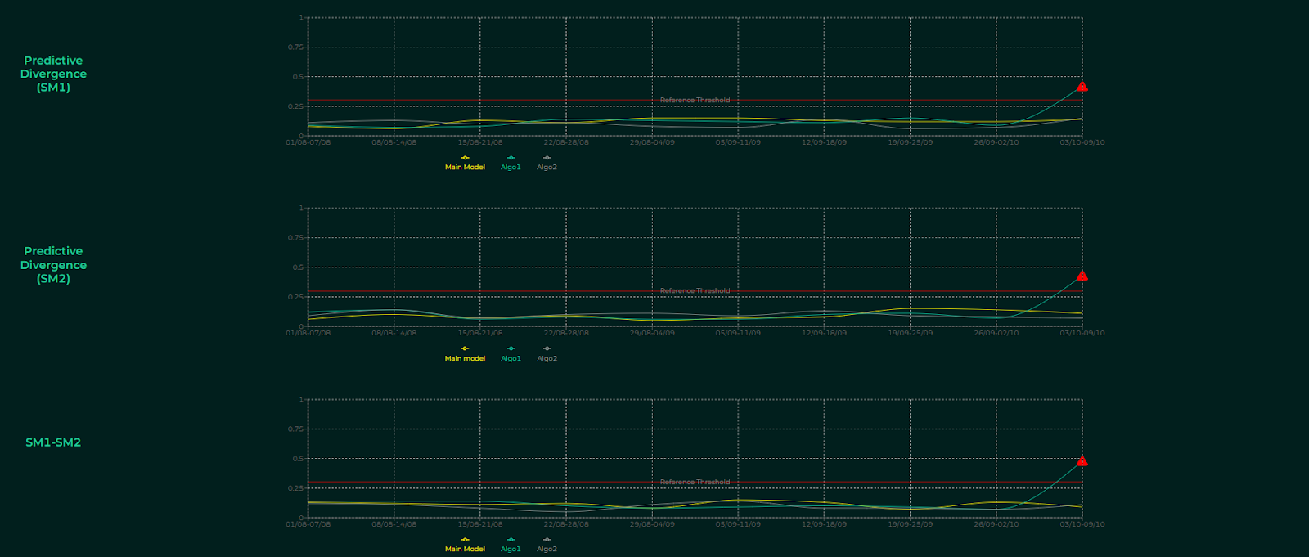Click 08/08-14/08 axis label on SM1 chart

click(394, 142)
